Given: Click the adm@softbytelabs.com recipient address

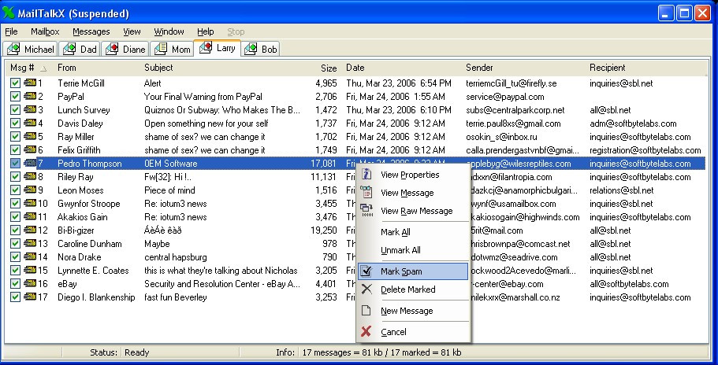Looking at the screenshot, I should (633, 124).
